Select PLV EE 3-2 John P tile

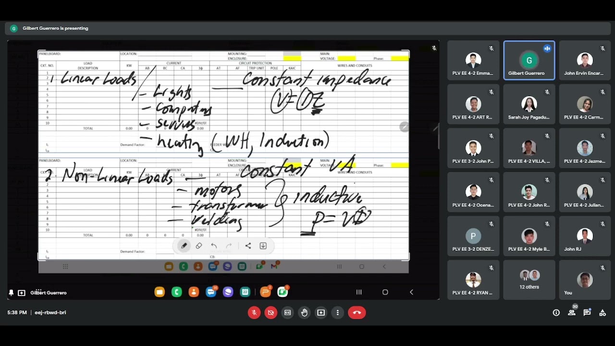point(473,148)
